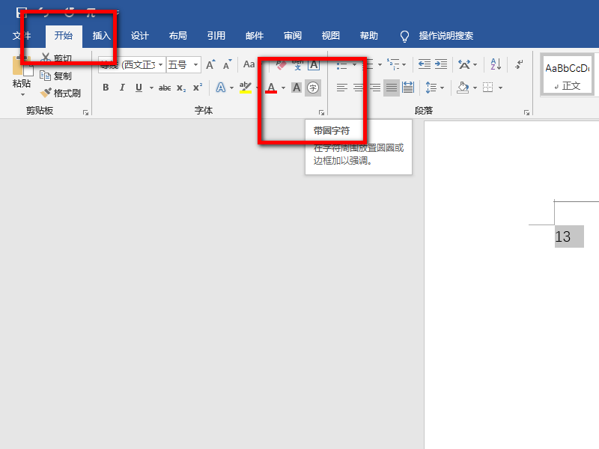Open the Text Effects dropdown arrow
The height and width of the screenshot is (449, 599).
click(x=231, y=88)
